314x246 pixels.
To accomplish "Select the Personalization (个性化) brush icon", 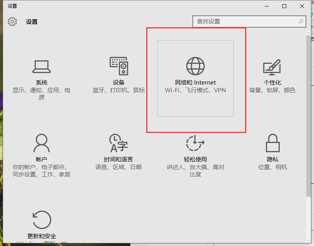I will click(x=272, y=67).
